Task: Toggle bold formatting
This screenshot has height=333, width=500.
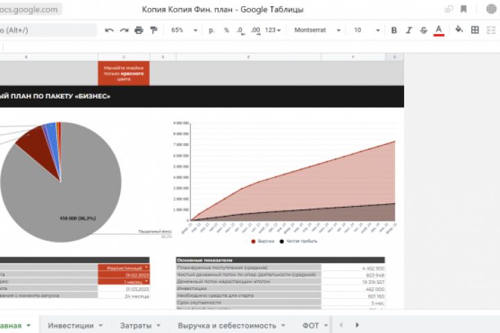Action: point(394,31)
